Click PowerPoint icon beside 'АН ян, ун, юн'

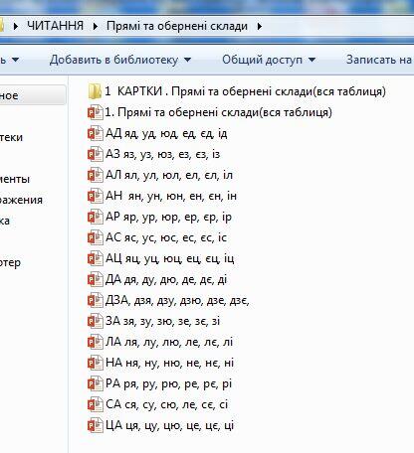coord(96,196)
